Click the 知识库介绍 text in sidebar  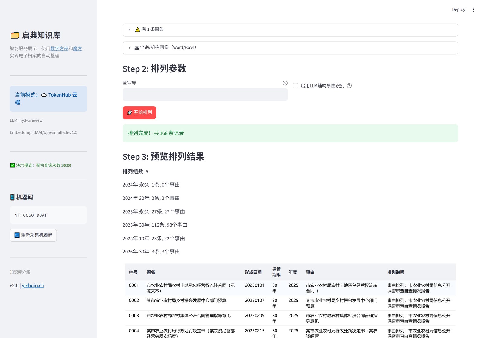(x=20, y=272)
